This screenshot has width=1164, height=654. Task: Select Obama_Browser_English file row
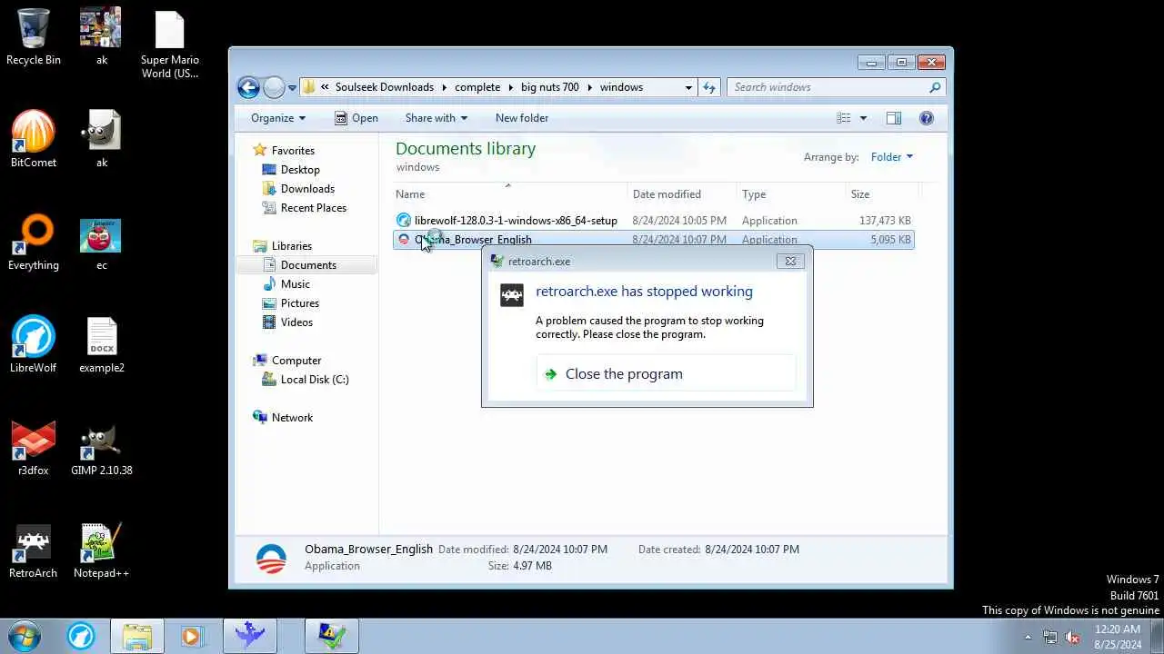[653, 240]
